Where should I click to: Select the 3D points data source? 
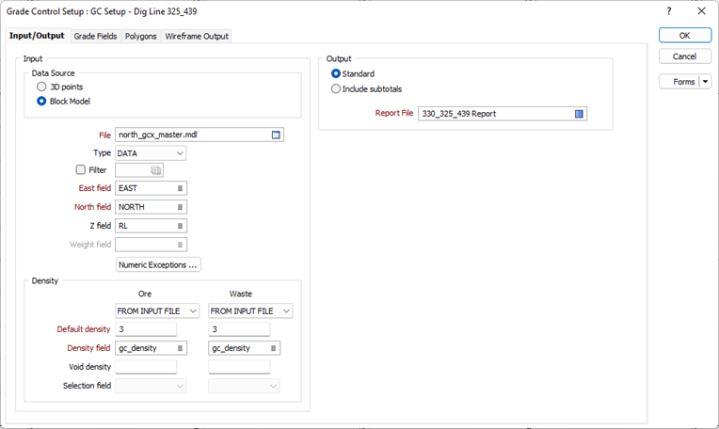[x=41, y=87]
